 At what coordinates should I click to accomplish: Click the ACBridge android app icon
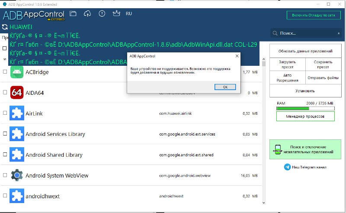point(17,72)
